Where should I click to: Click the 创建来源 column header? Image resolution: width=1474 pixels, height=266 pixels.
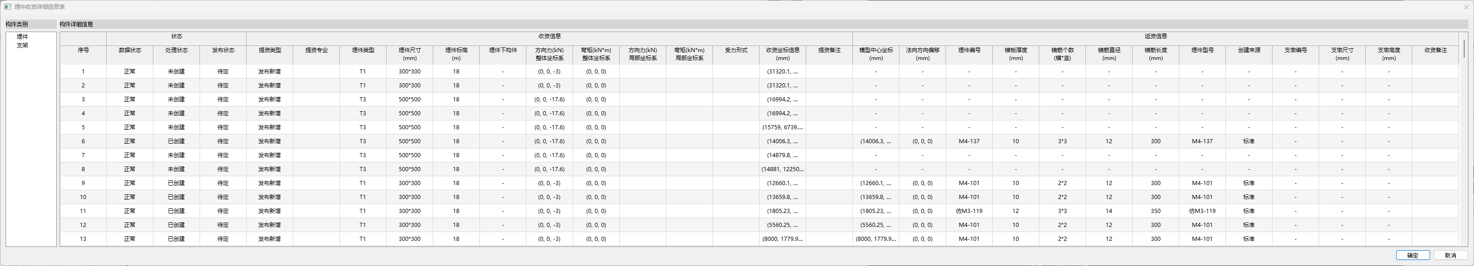pos(1249,50)
